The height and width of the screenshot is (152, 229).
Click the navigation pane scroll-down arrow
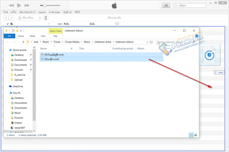tap(34, 131)
